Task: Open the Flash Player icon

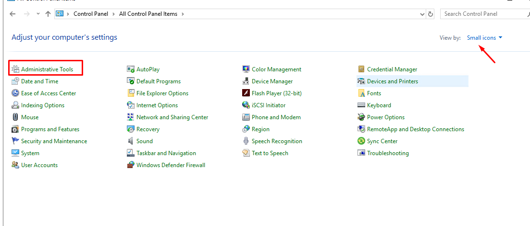Action: point(246,93)
